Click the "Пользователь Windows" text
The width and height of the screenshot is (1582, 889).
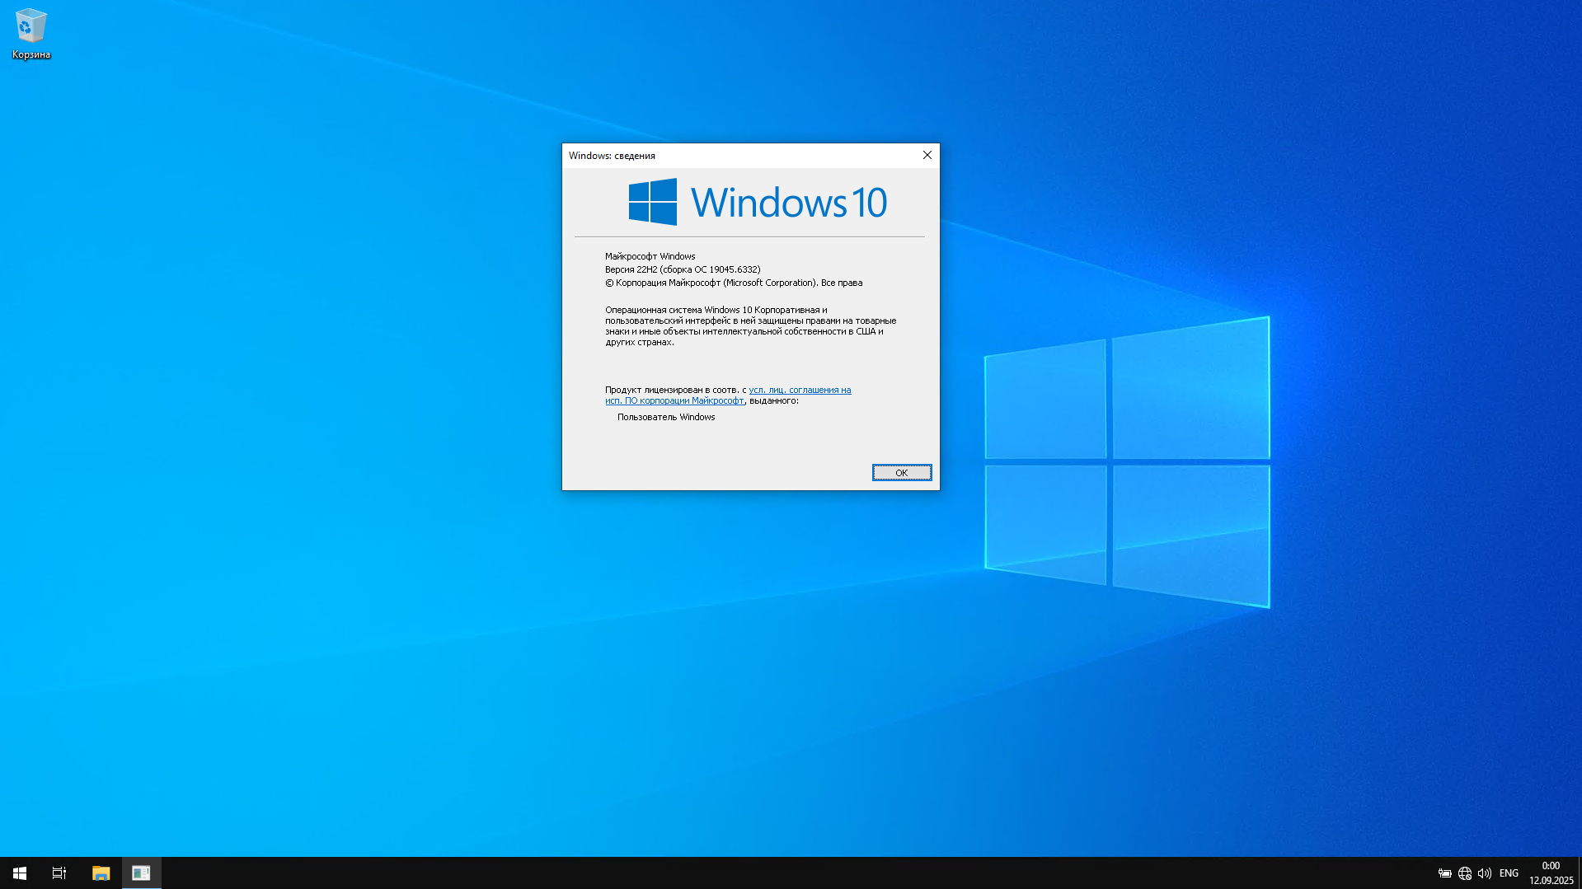click(x=666, y=417)
